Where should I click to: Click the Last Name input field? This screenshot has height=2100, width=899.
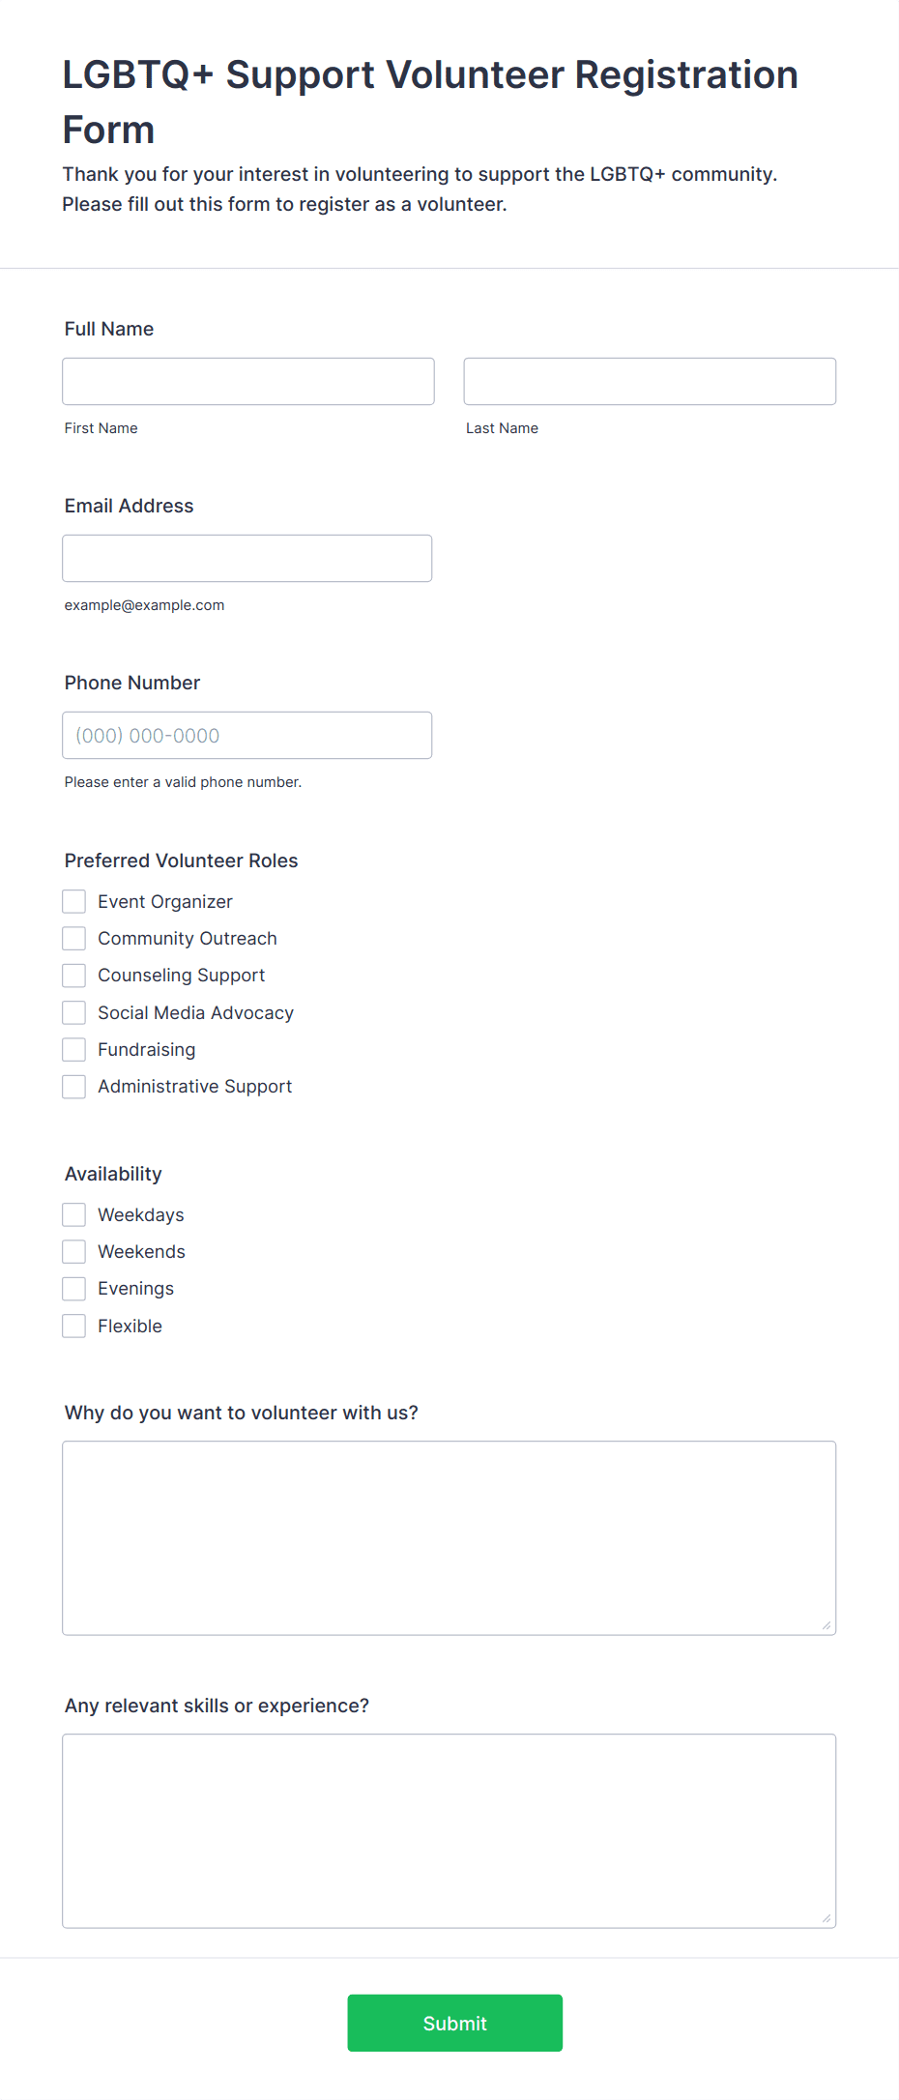[650, 381]
